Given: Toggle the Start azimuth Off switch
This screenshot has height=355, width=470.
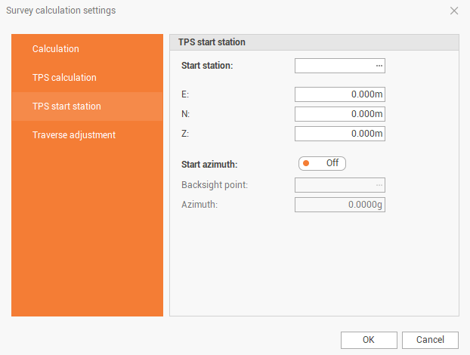Looking at the screenshot, I should click(x=322, y=163).
